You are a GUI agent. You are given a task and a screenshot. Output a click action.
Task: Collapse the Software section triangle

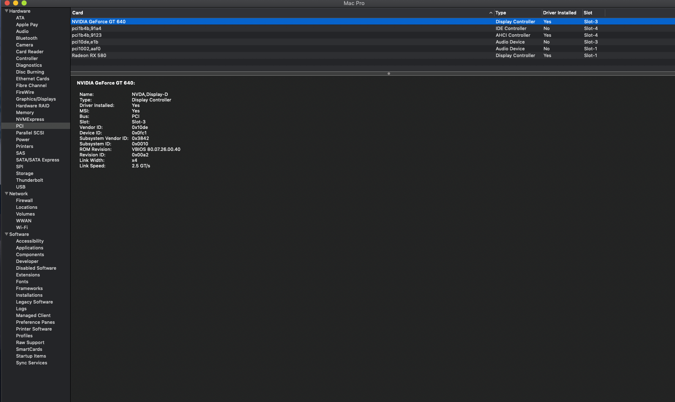tap(6, 234)
